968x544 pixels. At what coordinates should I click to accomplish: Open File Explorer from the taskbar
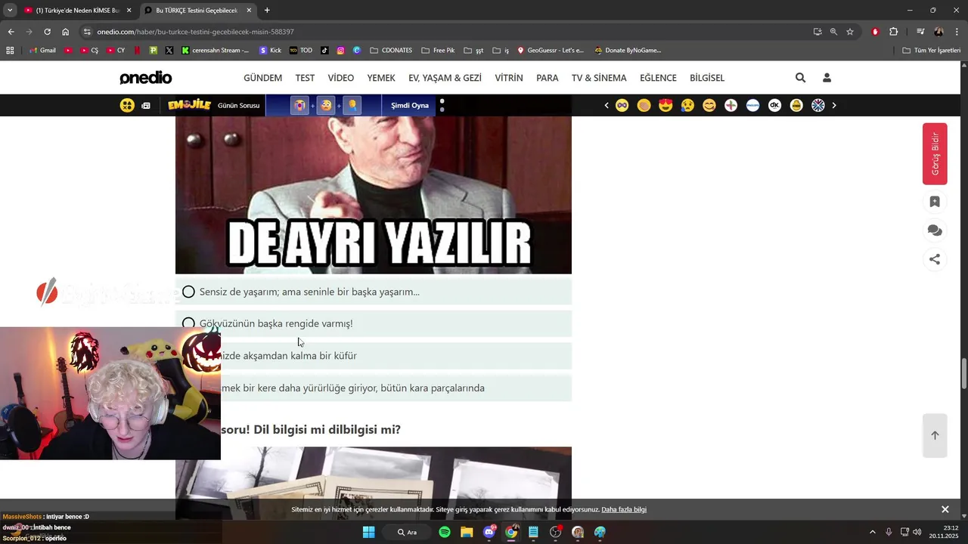467,532
